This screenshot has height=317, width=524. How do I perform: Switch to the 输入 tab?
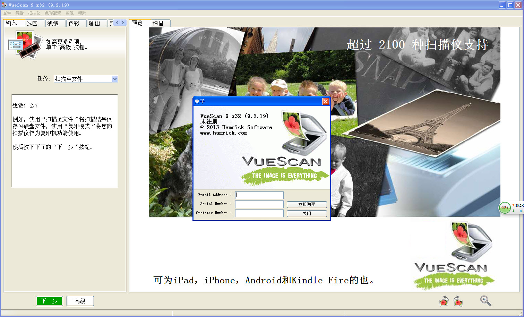tap(14, 23)
